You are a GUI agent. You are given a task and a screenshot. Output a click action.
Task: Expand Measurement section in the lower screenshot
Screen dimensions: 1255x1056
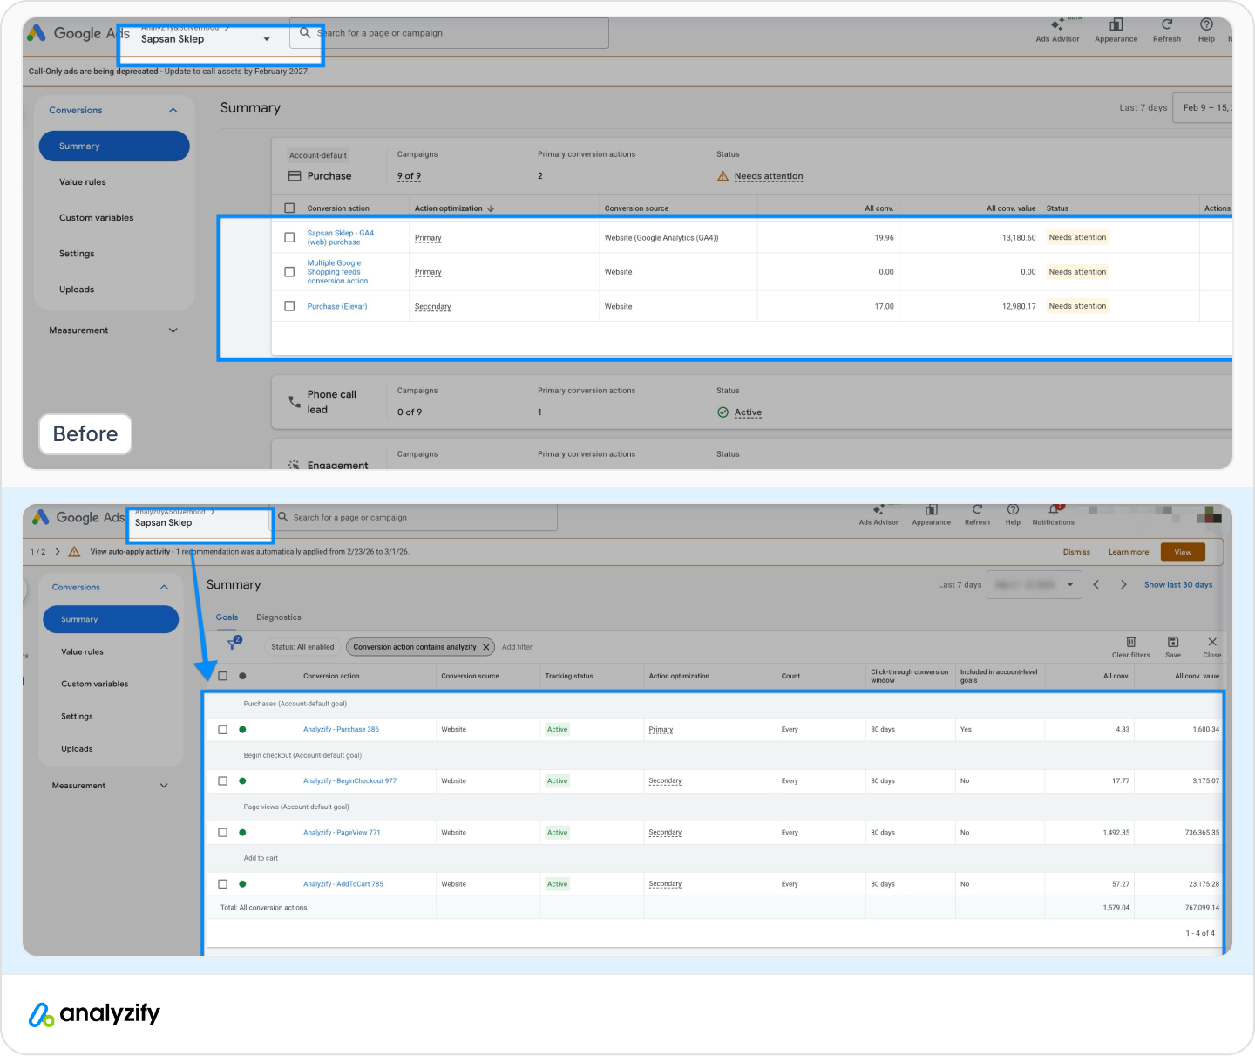click(x=164, y=786)
